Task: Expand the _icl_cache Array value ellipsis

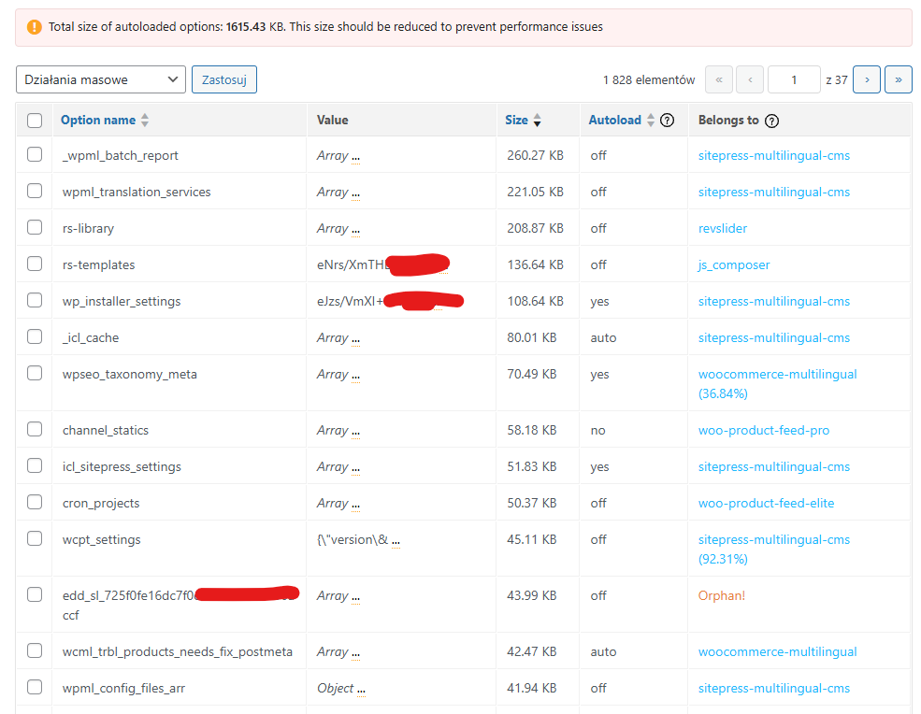Action: click(x=355, y=339)
